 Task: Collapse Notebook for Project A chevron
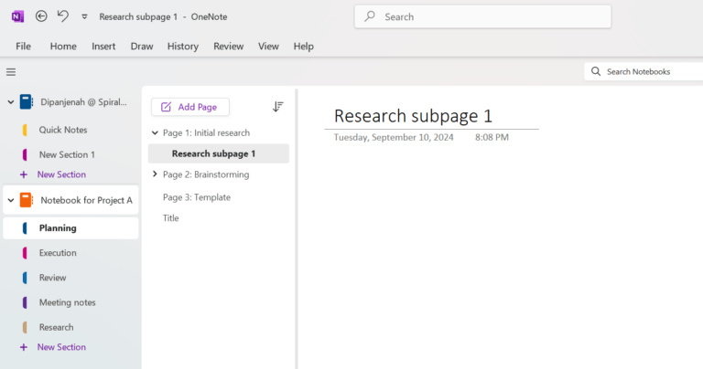click(11, 200)
